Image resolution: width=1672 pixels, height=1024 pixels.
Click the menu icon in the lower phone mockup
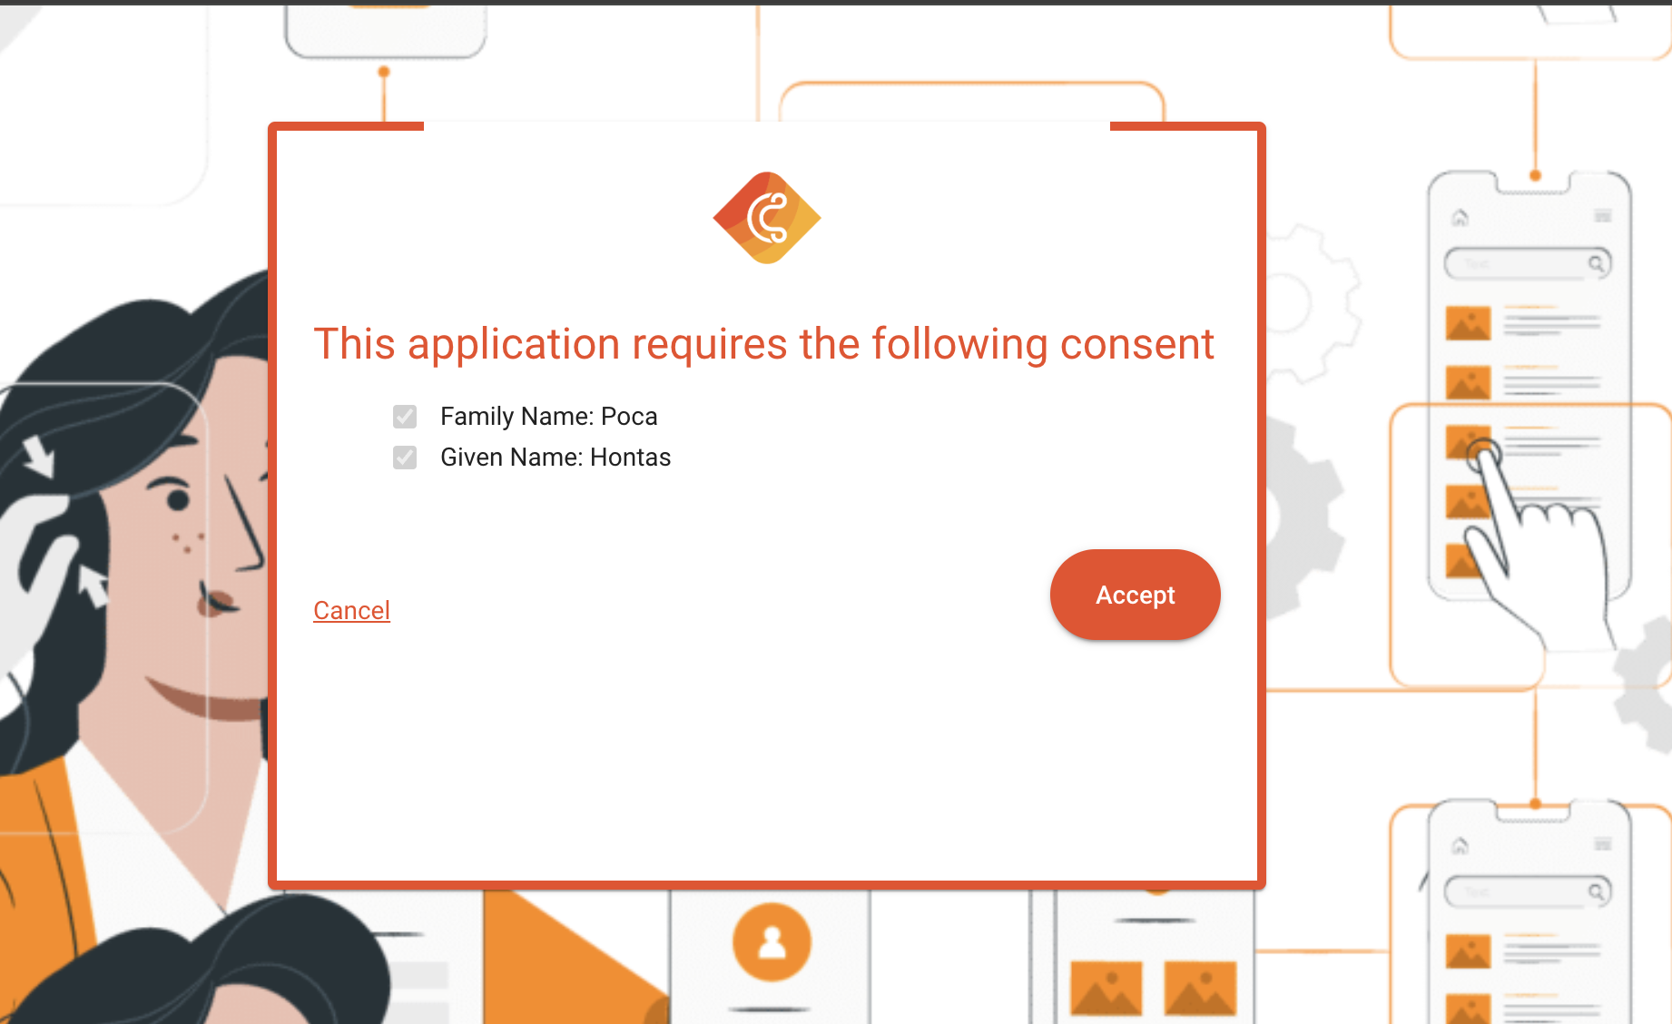point(1601,842)
